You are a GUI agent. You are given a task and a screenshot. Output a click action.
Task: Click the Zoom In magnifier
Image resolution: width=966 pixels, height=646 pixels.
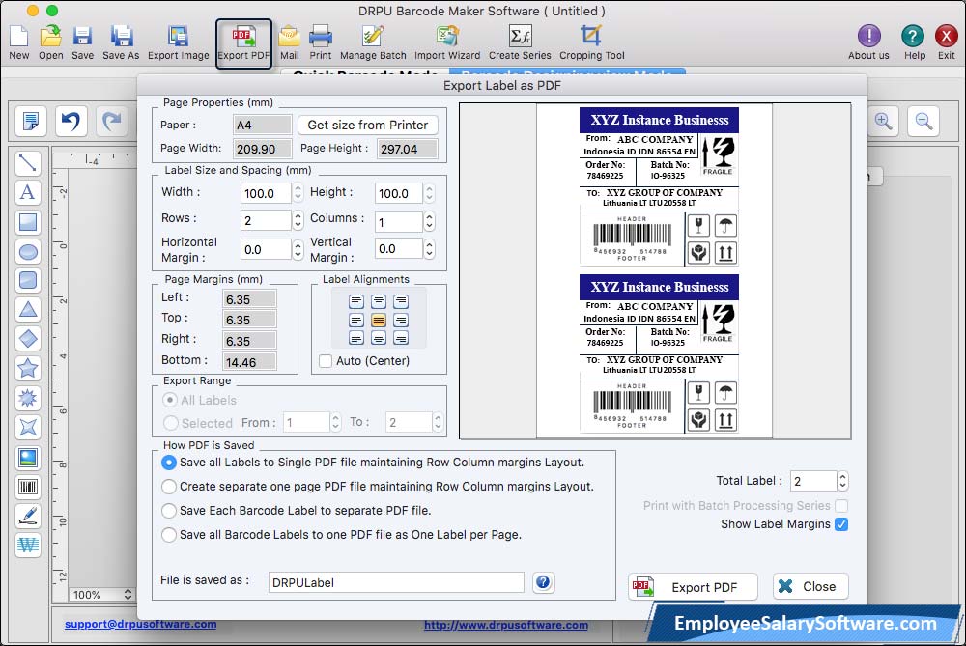[x=884, y=121]
